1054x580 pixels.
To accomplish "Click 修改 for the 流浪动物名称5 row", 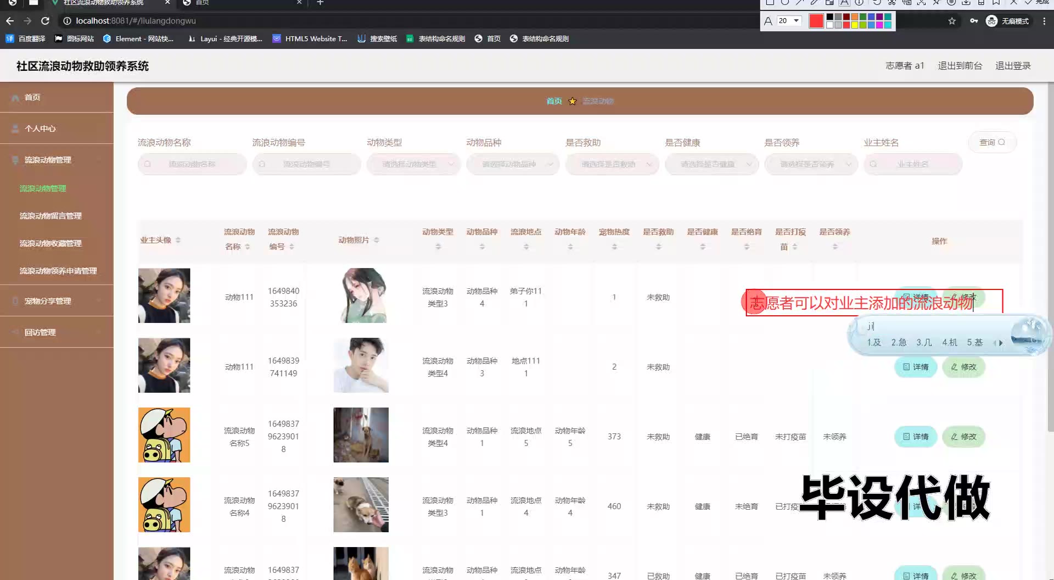I will click(963, 437).
